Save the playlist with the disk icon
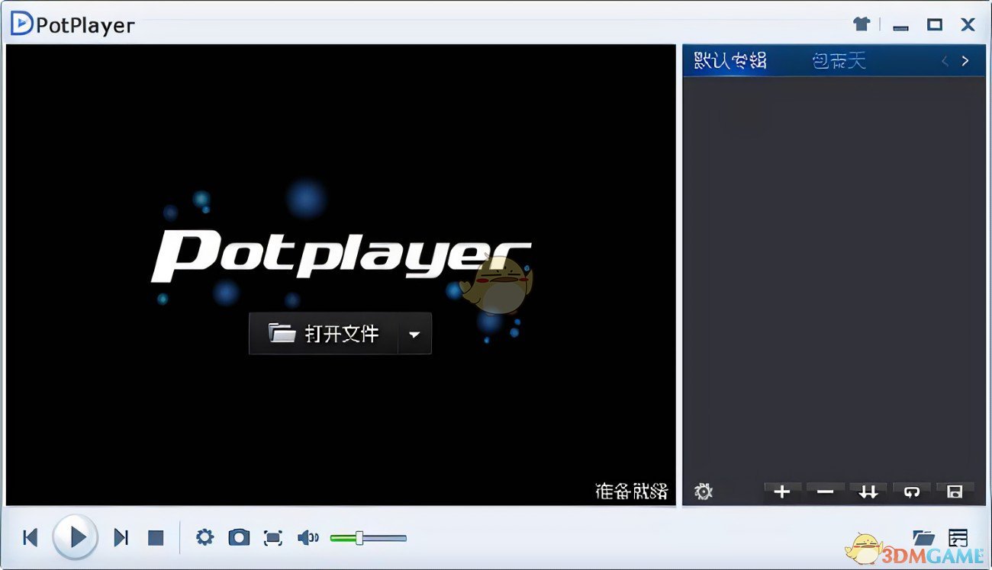The image size is (992, 570). coord(955,492)
